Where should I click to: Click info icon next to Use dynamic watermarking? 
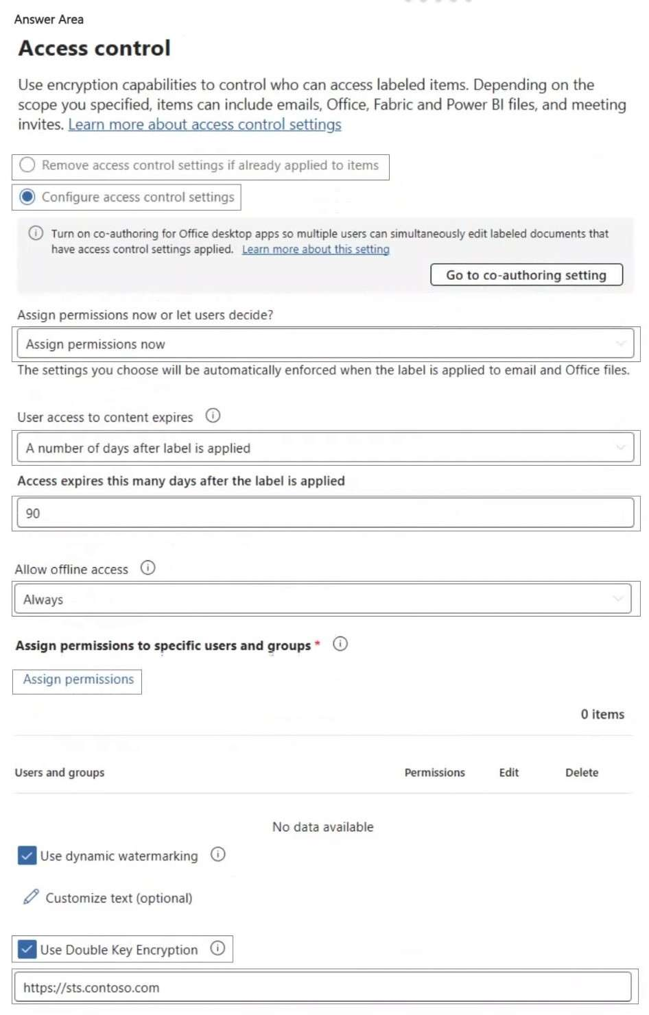pos(217,855)
